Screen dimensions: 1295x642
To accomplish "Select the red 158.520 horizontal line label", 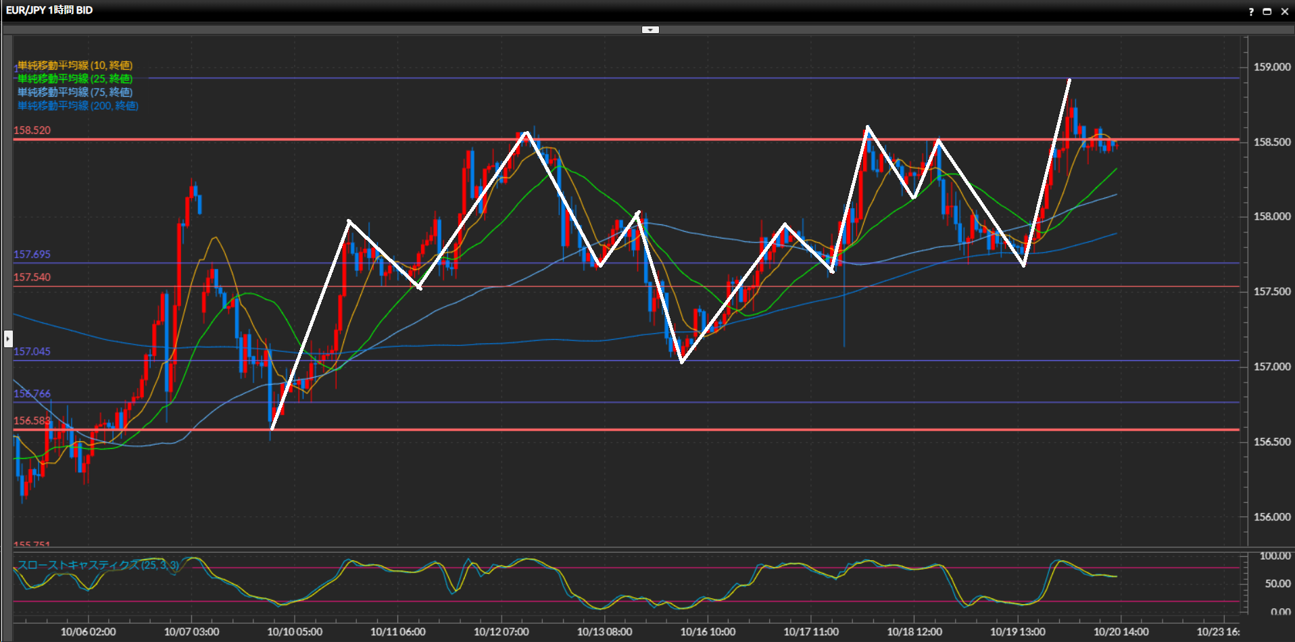I will click(32, 130).
